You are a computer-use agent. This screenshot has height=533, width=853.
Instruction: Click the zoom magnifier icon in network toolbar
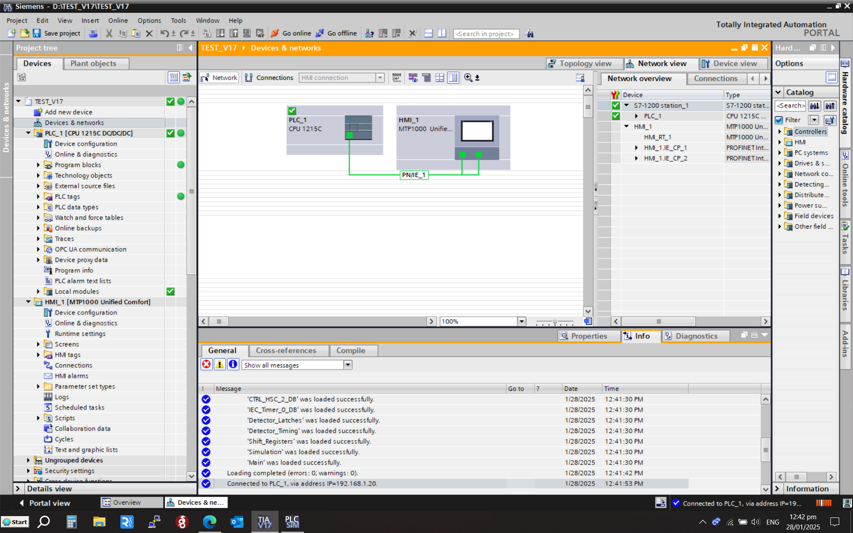click(468, 78)
